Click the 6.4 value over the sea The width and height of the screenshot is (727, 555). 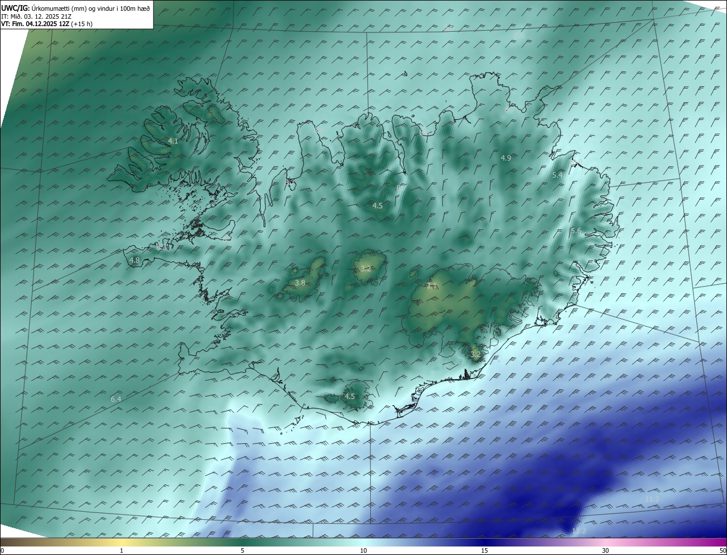(116, 400)
